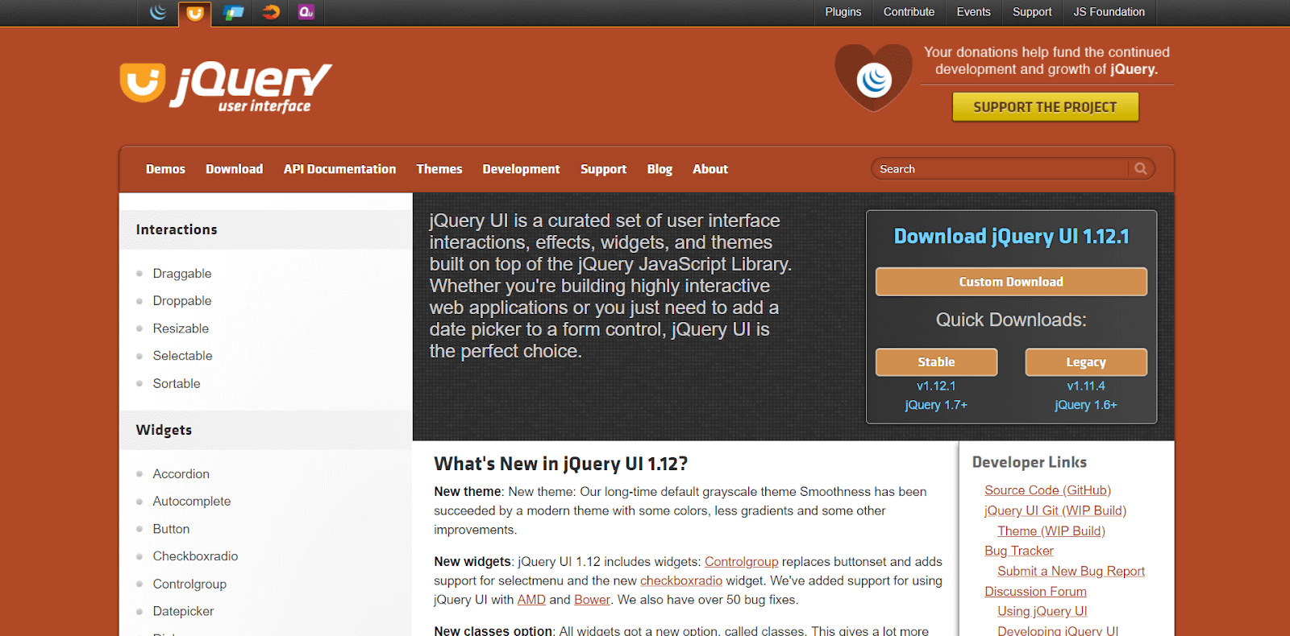Open the Resizable interaction

[x=181, y=328]
